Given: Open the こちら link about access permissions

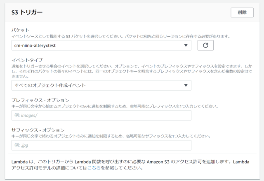Looking at the screenshot, I should (94, 168).
